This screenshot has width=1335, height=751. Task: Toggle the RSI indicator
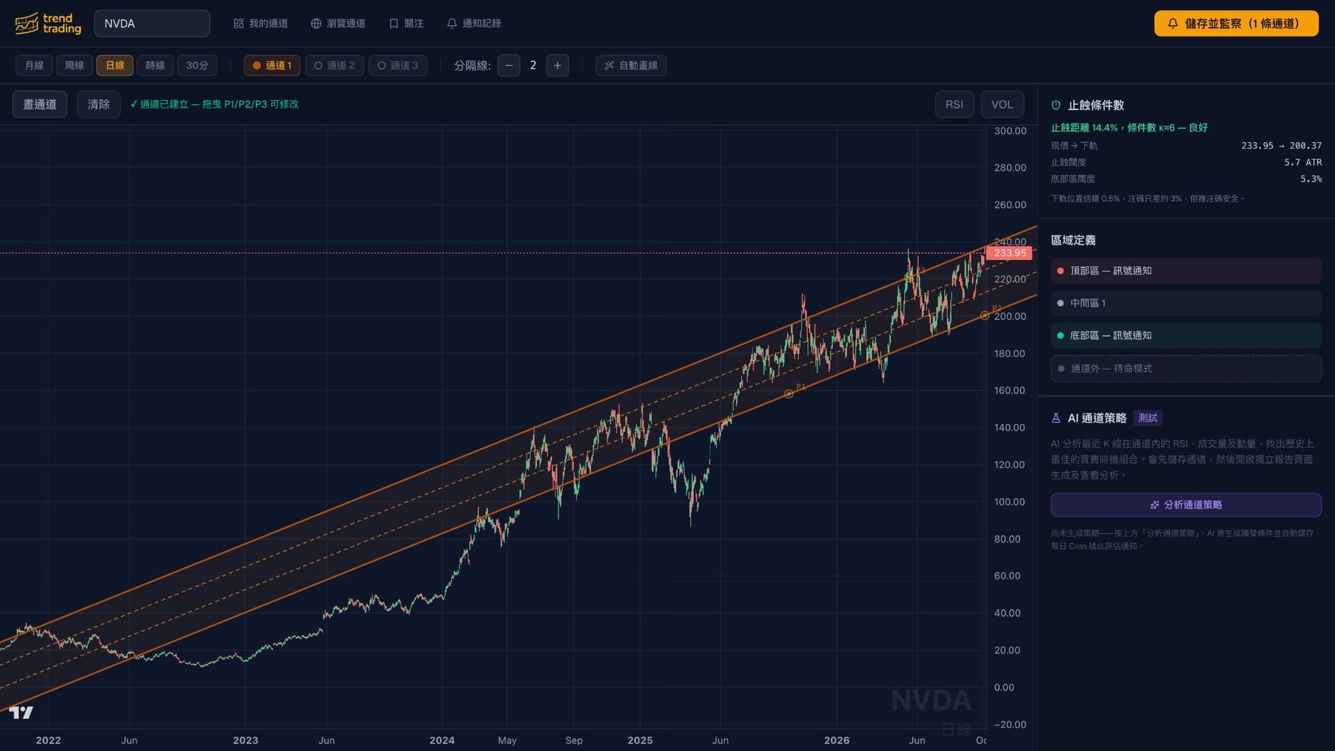954,104
